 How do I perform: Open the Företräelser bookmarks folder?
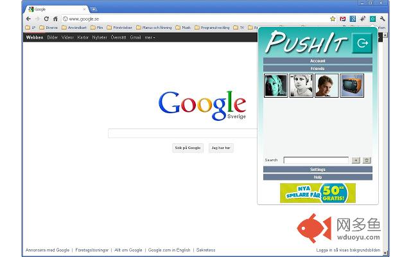119,28
